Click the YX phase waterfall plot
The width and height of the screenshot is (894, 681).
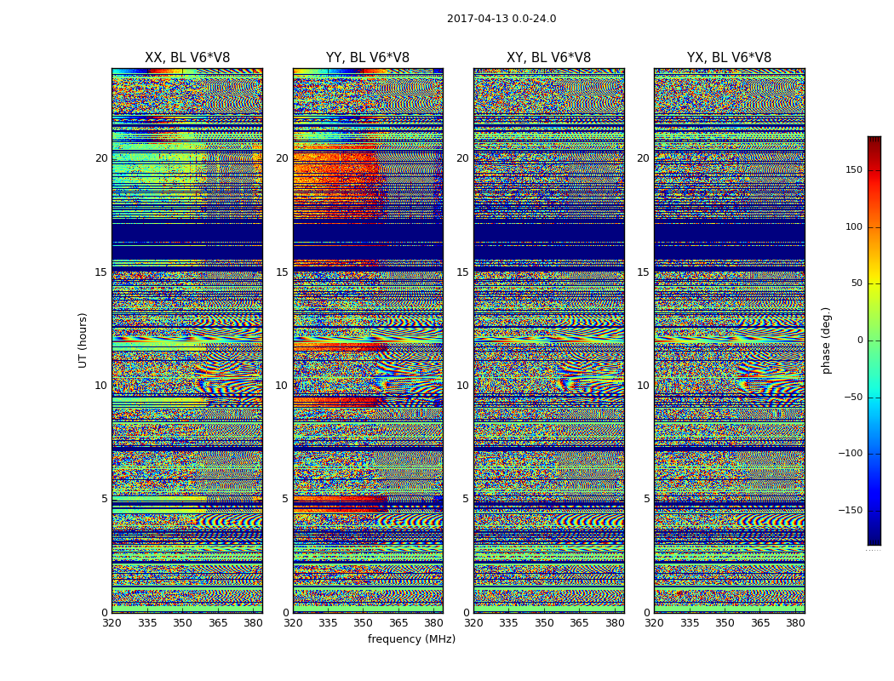click(x=729, y=340)
